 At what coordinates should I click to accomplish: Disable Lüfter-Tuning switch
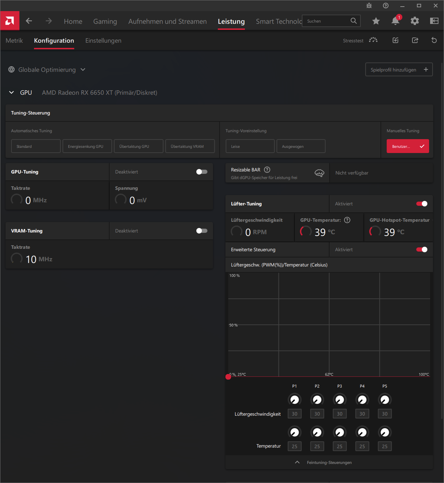(422, 204)
